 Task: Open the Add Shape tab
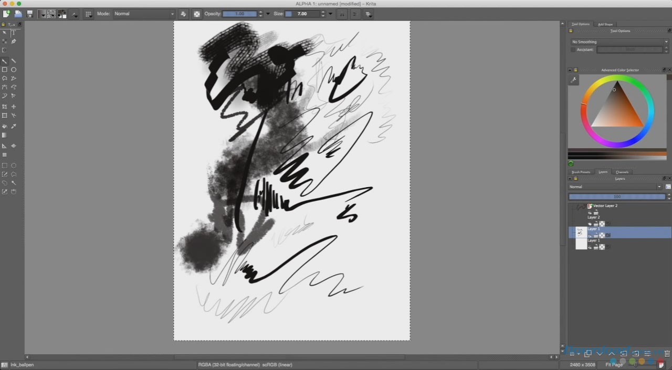[605, 24]
